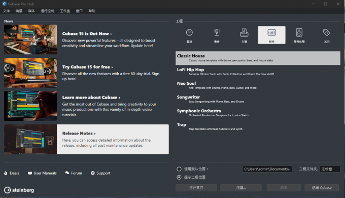The height and width of the screenshot is (198, 345).
Task: Open the 窗口 (Window) menu
Action: point(79,11)
